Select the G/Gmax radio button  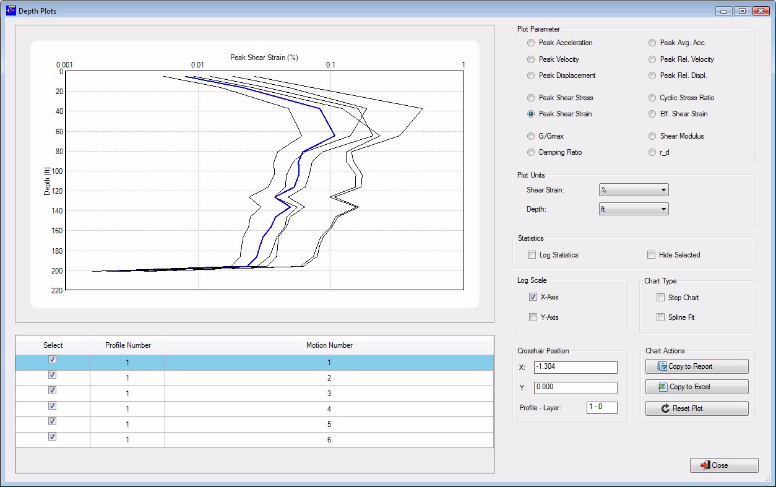click(531, 136)
